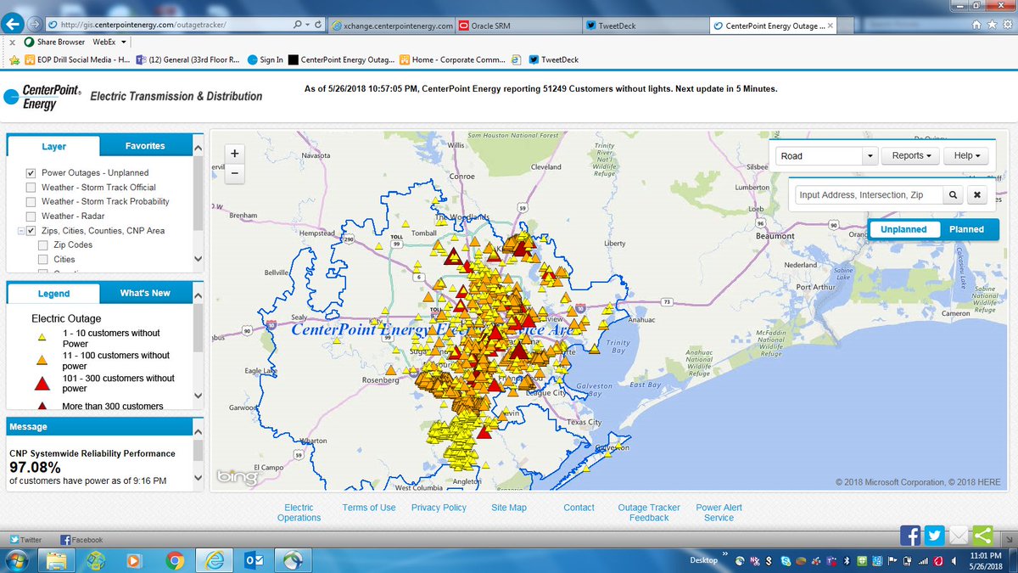Viewport: 1018px width, 573px height.
Task: Click the address bar search magnifier
Action: point(299,25)
